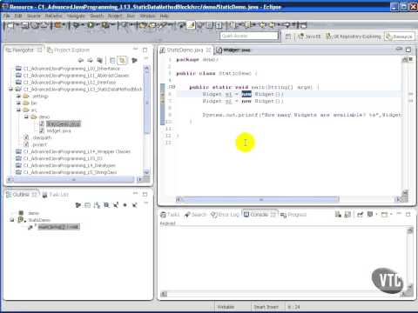Toggle Link with Editor in Navigator
Viewport: 418px width, 313px height.
[x=122, y=60]
